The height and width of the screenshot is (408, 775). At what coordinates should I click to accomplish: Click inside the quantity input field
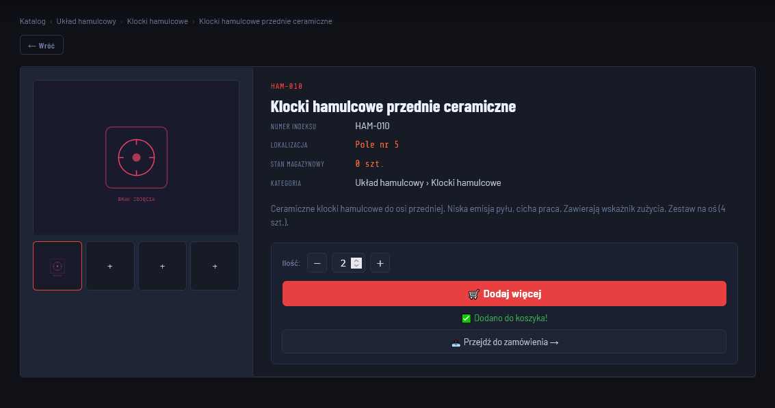344,262
